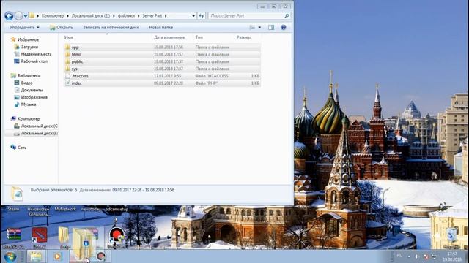This screenshot has height=263, width=469.
Task: Click the network tray icon
Action: 434,256
